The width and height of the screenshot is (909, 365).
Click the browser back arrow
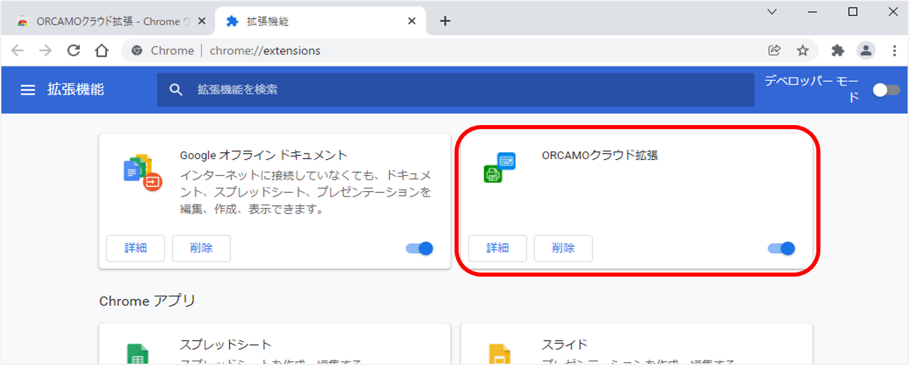(x=17, y=50)
